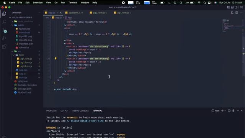Close the App.js editor tab
The width and height of the screenshot is (245, 138).
pos(61,13)
